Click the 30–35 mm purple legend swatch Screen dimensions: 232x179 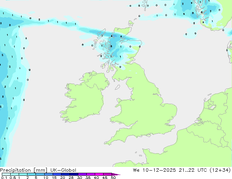click(82, 174)
